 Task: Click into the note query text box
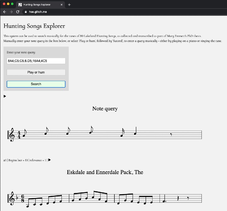click(x=36, y=61)
